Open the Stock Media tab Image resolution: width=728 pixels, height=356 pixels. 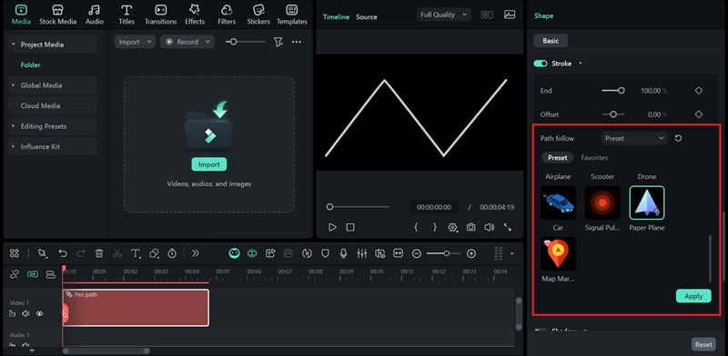tap(57, 15)
